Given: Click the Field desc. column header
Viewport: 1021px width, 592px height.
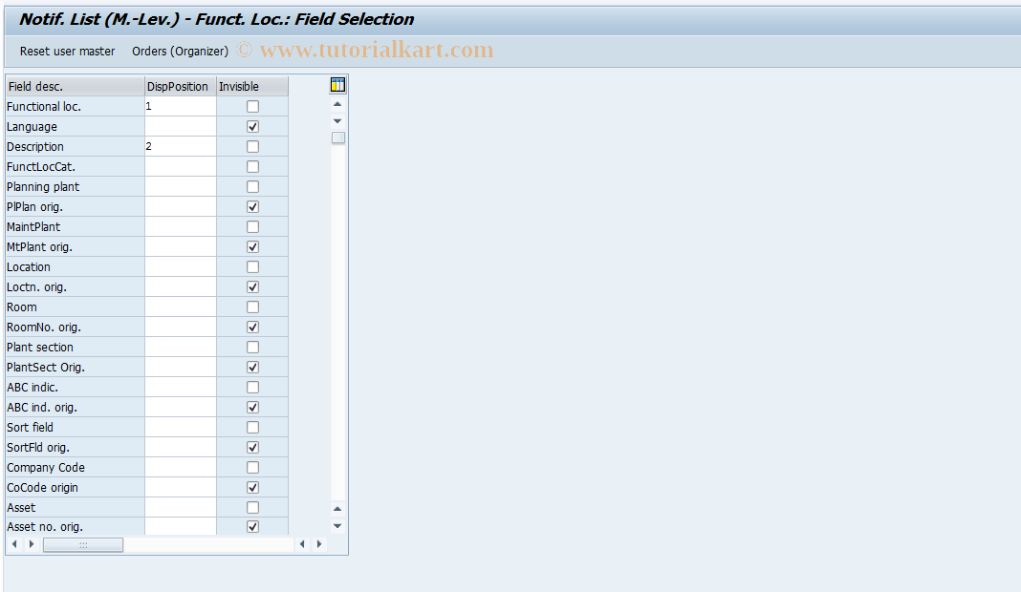Looking at the screenshot, I should coord(75,87).
